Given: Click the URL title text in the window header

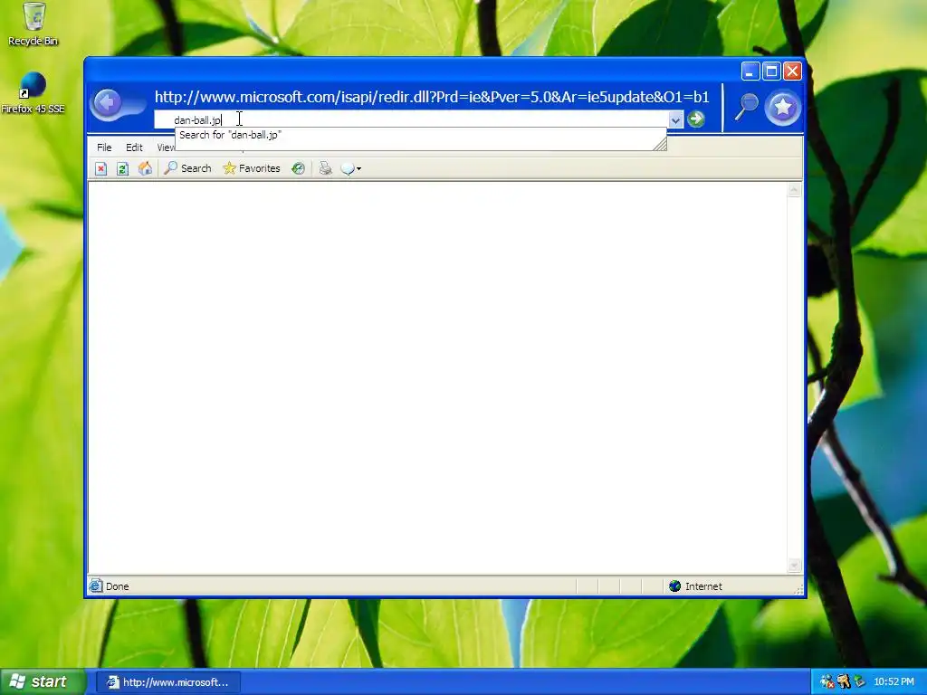Looking at the screenshot, I should (432, 97).
